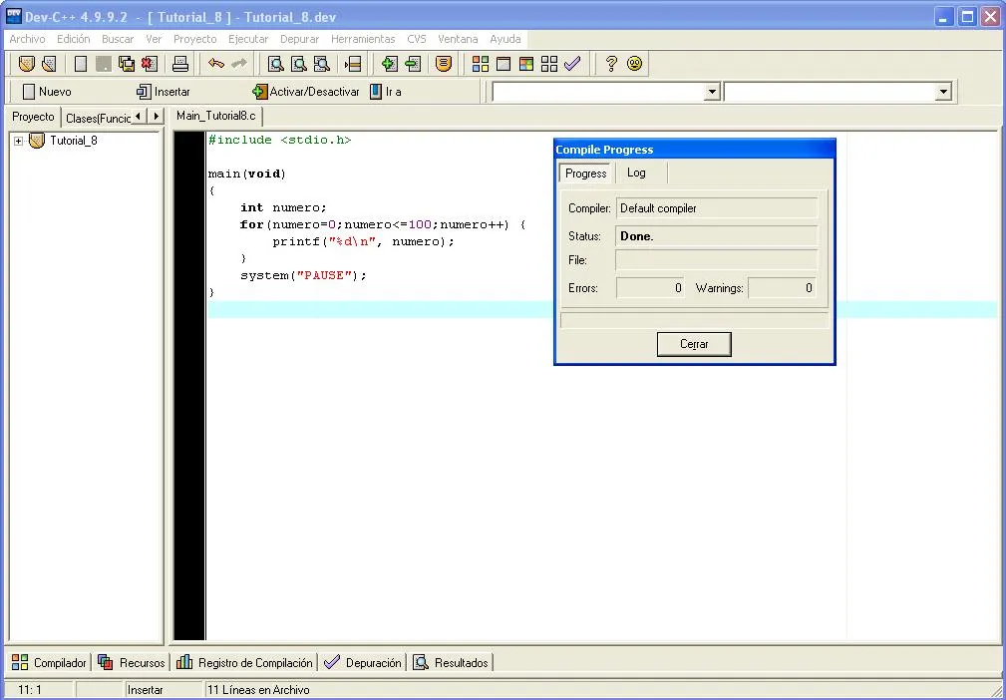
Task: Open the Archivo menu
Action: [x=27, y=39]
